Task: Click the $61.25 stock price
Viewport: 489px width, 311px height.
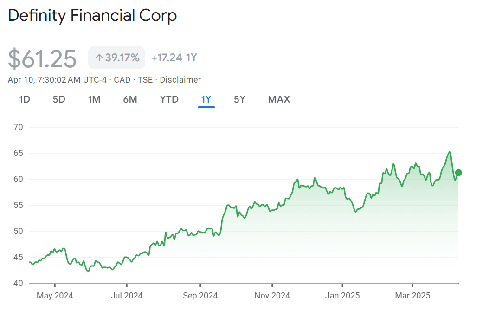Action: coord(42,59)
